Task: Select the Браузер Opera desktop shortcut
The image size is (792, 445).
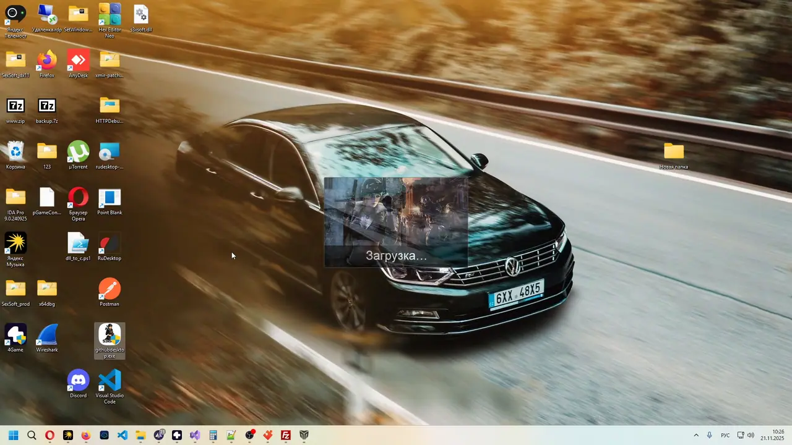Action: pyautogui.click(x=78, y=205)
